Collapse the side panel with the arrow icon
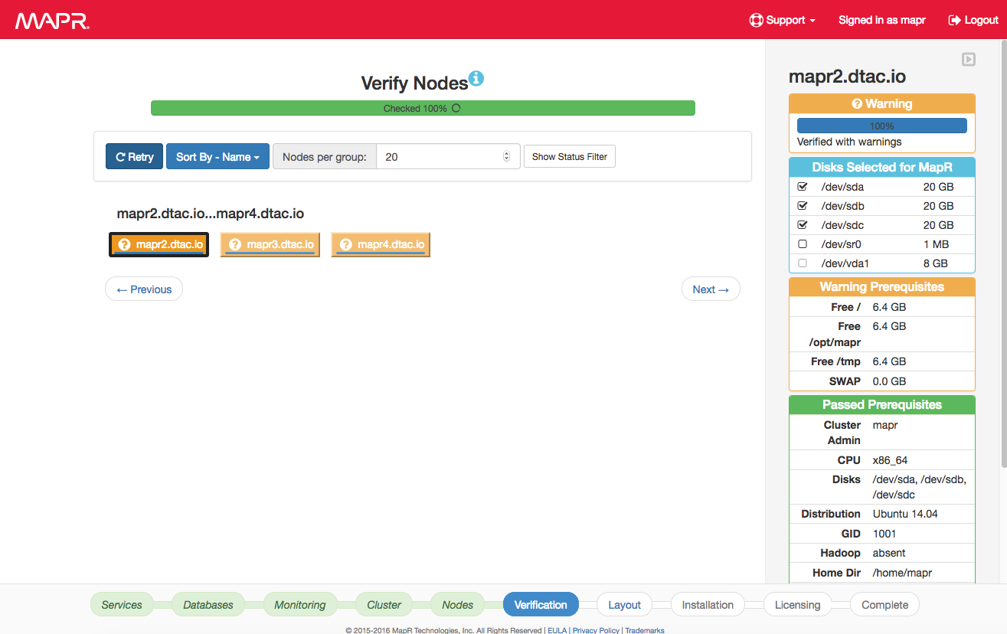This screenshot has height=634, width=1007. (969, 59)
